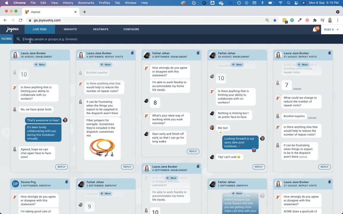Open Spotlight search in menu bar
The image size is (343, 214).
coord(289,3)
